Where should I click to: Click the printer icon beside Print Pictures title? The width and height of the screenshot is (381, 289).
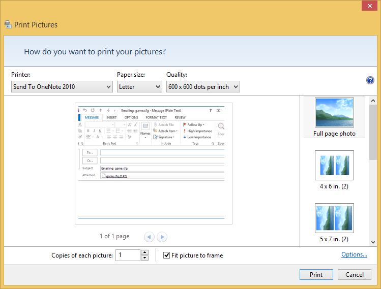(8, 24)
